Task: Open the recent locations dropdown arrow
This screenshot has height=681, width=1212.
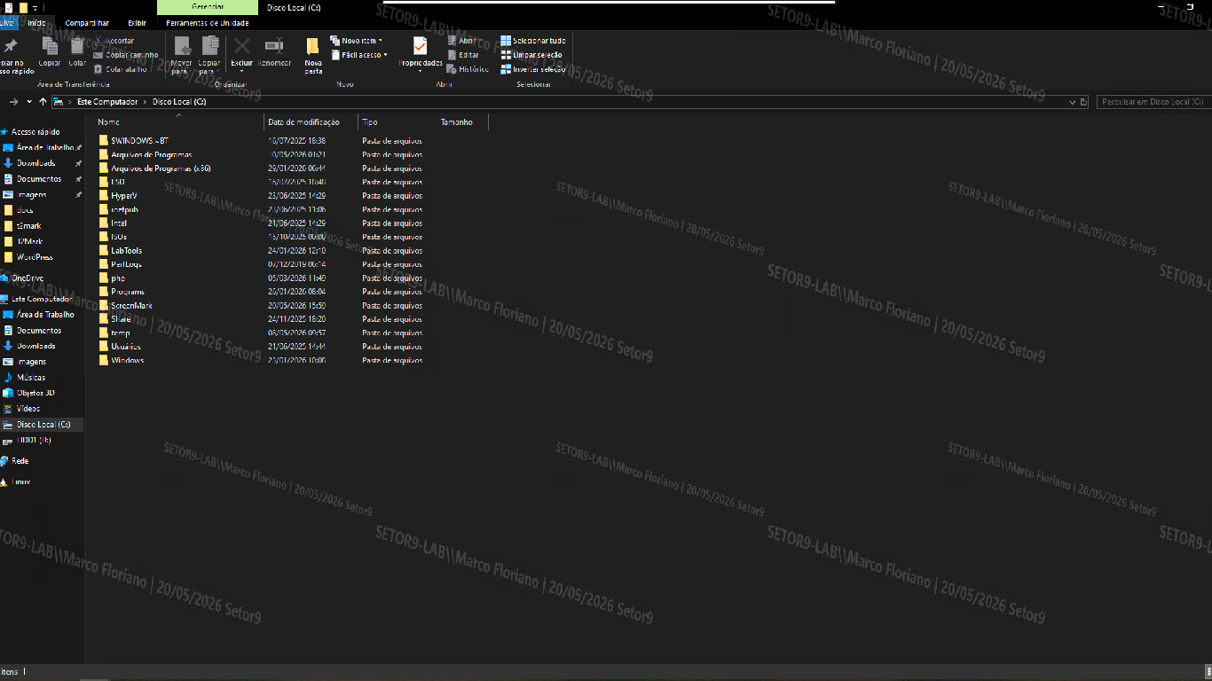Action: point(29,102)
